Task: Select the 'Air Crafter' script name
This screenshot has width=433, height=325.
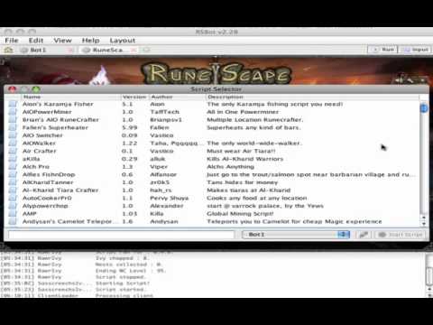Action: click(40, 151)
